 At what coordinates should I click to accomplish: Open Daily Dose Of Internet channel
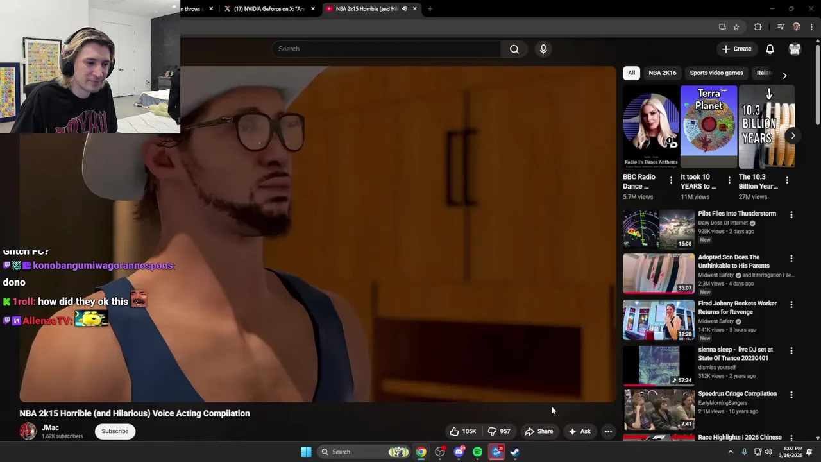[x=723, y=223]
